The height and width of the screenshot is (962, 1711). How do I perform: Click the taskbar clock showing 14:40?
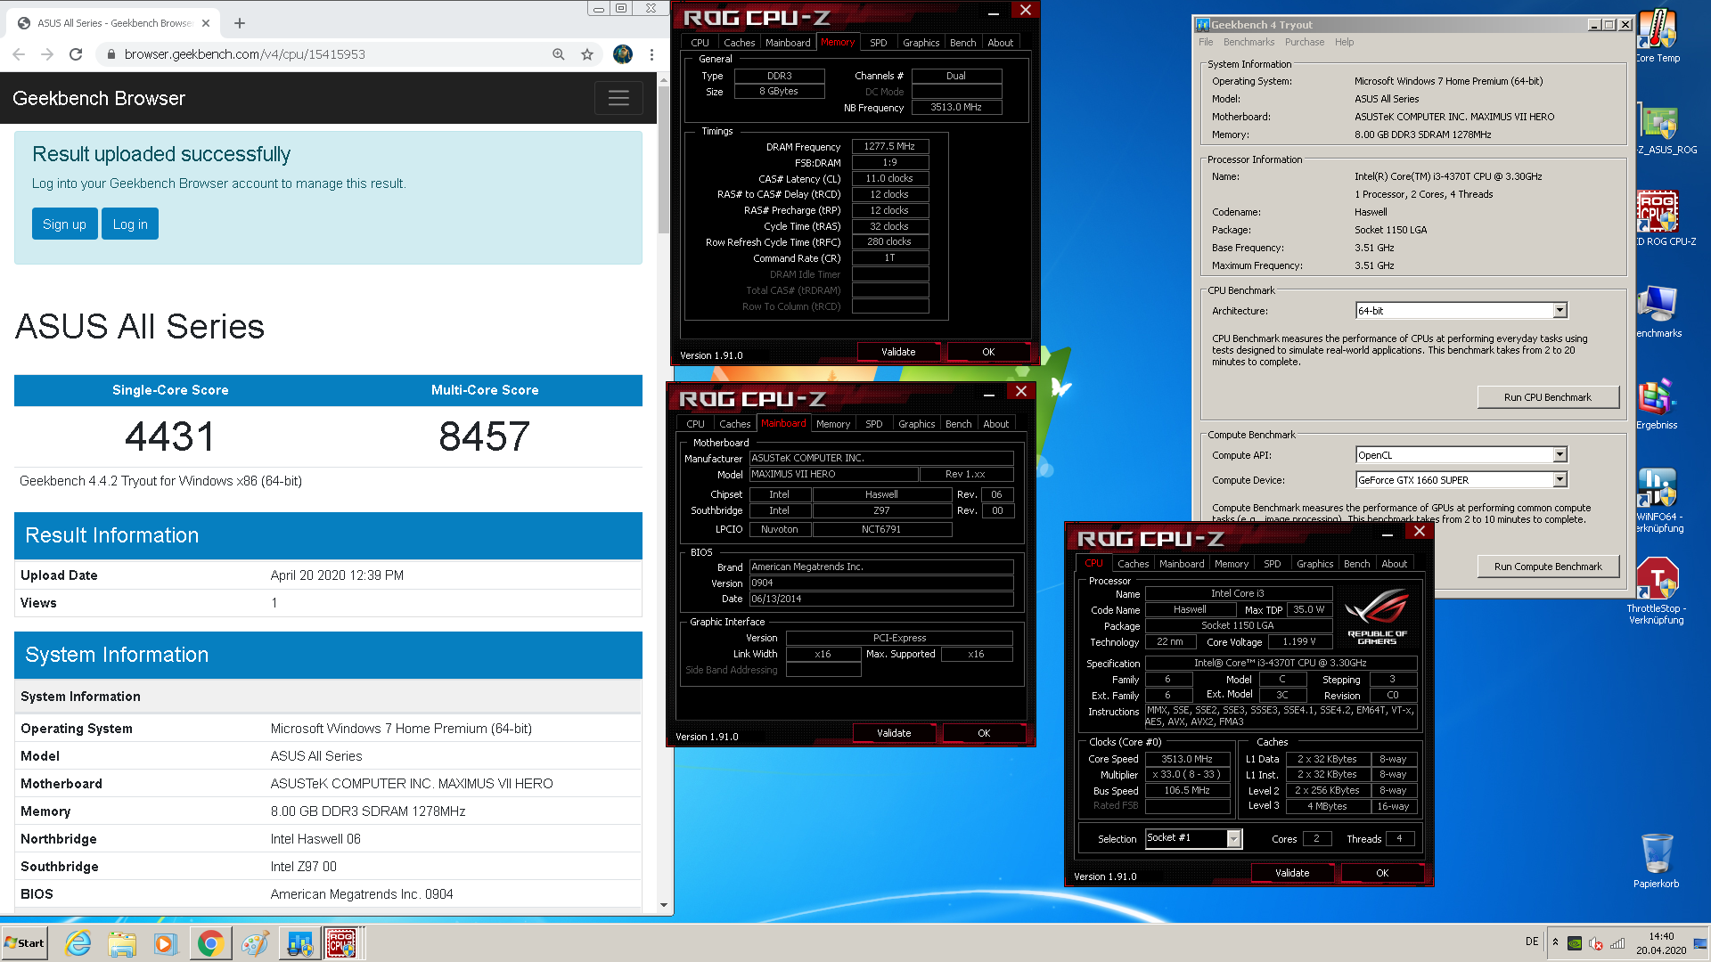pos(1661,943)
